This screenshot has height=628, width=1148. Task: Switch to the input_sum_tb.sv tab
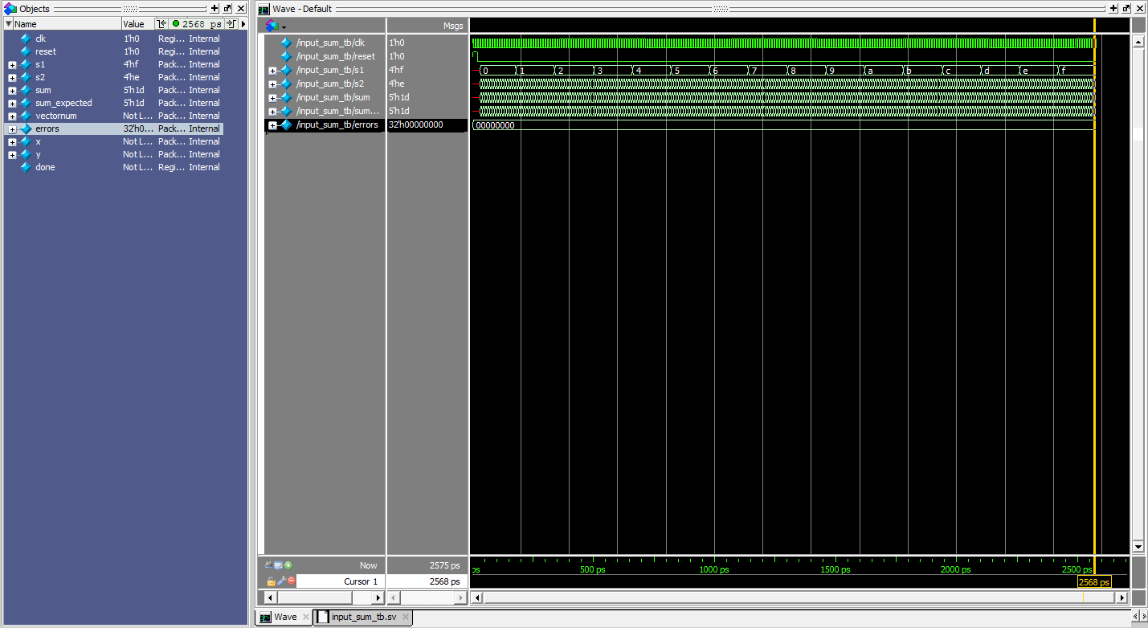pos(363,617)
